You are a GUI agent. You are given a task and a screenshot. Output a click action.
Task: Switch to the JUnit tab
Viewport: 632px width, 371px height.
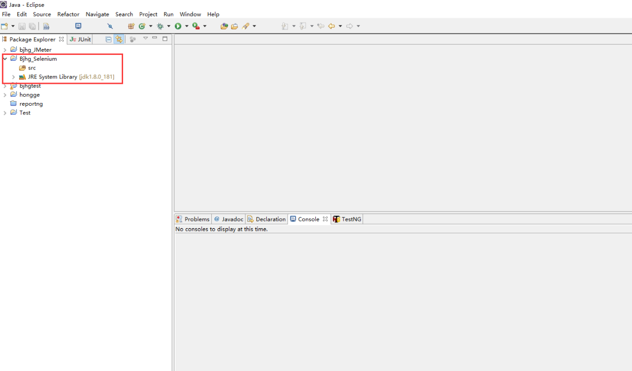click(80, 39)
